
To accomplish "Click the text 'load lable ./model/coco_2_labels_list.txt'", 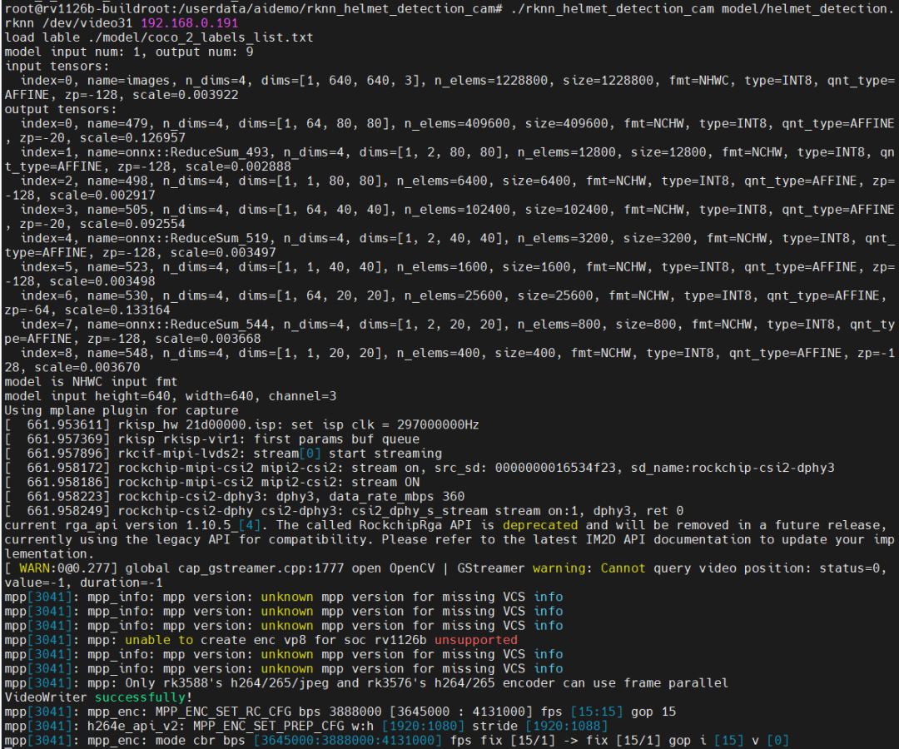I will (x=159, y=37).
